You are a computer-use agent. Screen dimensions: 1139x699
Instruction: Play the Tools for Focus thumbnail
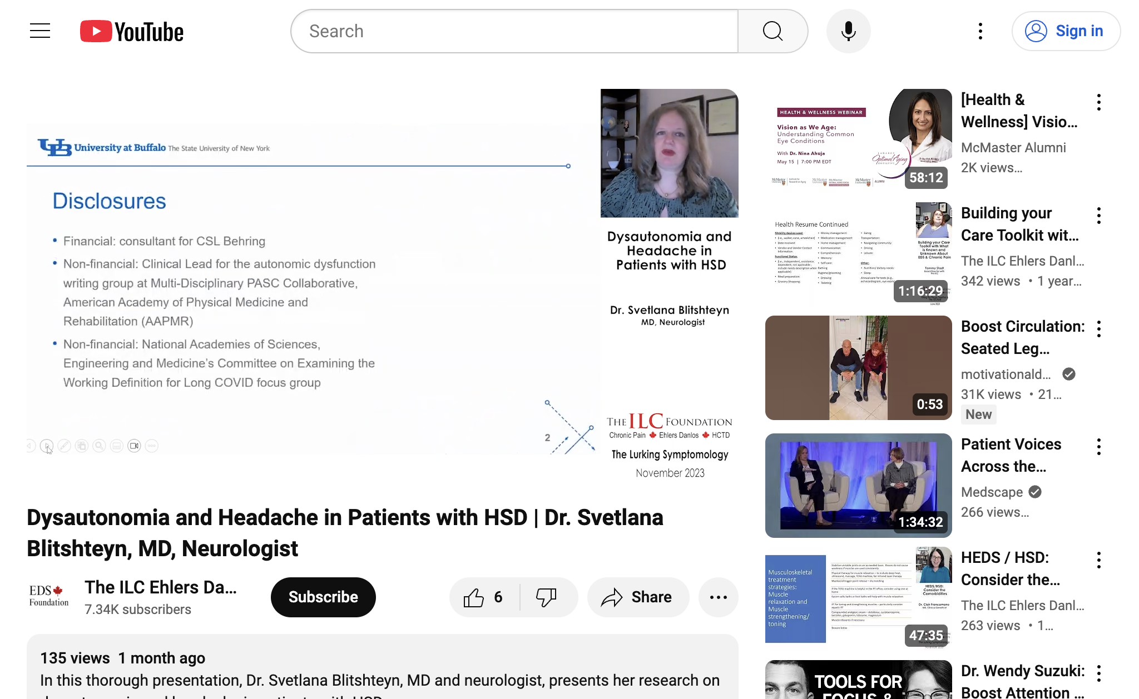858,680
